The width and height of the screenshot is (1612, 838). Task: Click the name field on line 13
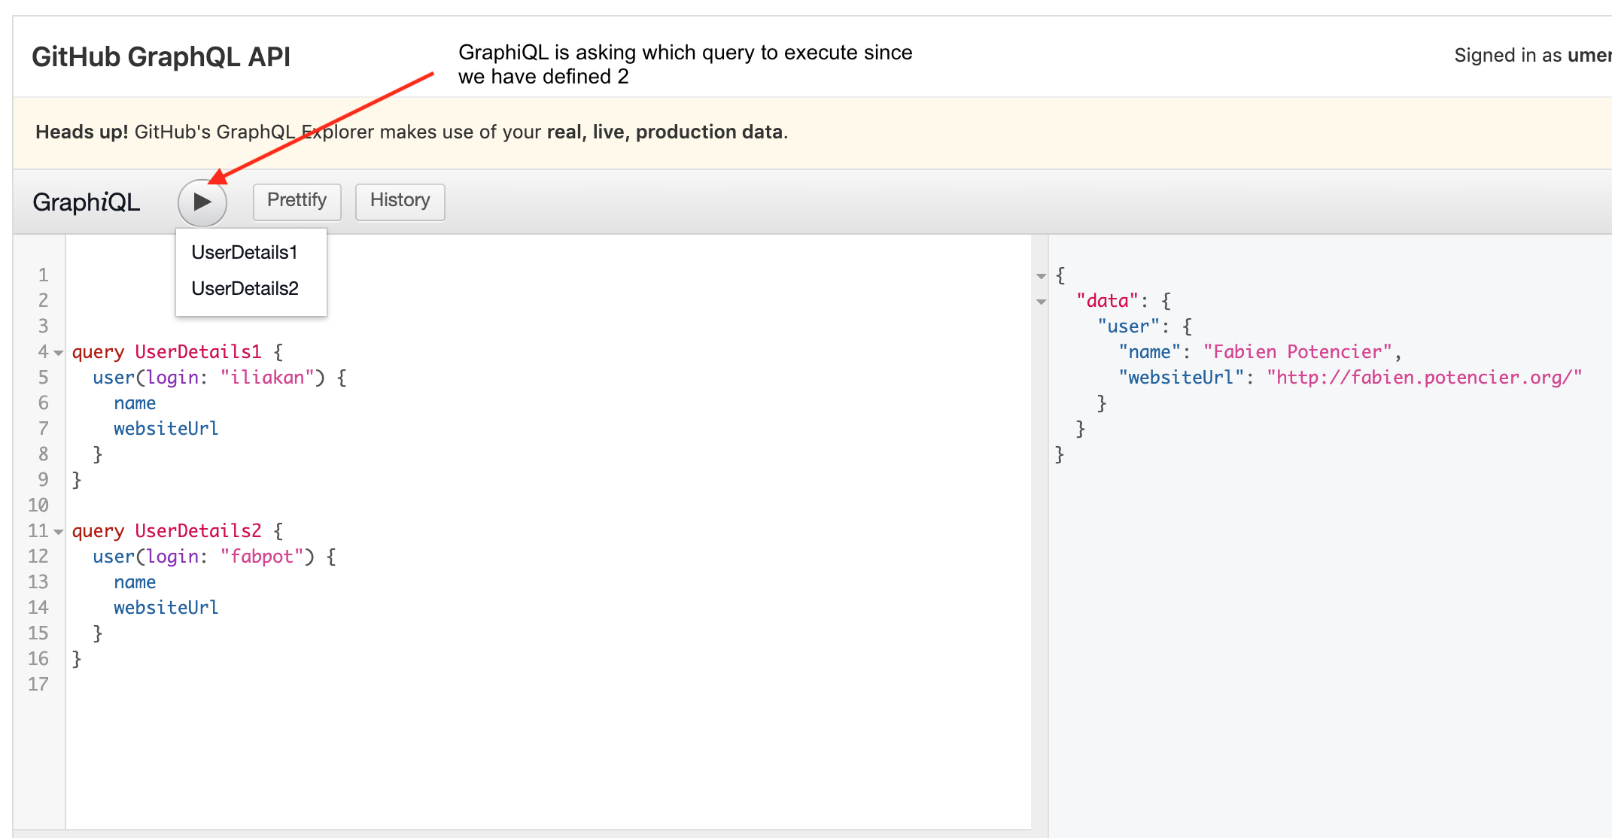[x=135, y=582]
